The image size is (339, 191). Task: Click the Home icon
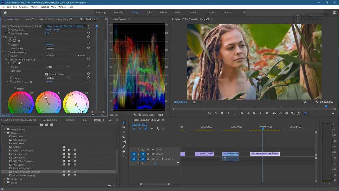pyautogui.click(x=5, y=12)
